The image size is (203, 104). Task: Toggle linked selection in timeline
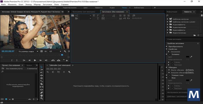pos(58,72)
